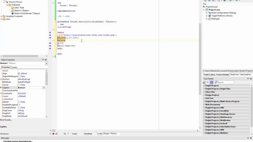
Task: Toggle the Default property checkbox
Action: coord(19,102)
